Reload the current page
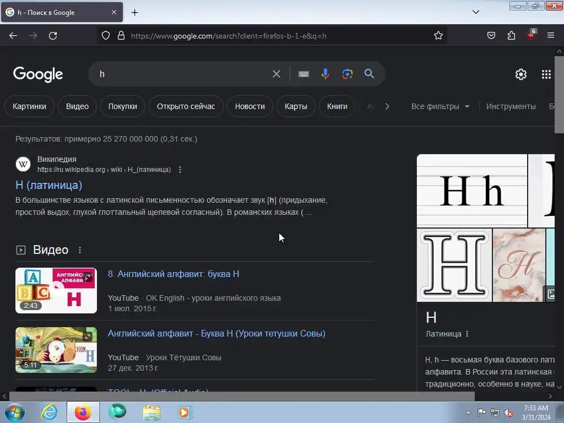The image size is (564, 423). (53, 36)
